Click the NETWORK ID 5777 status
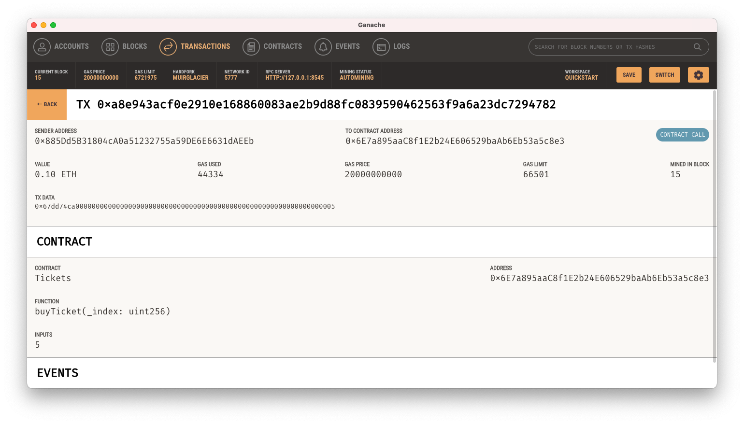744x424 pixels. click(x=237, y=75)
